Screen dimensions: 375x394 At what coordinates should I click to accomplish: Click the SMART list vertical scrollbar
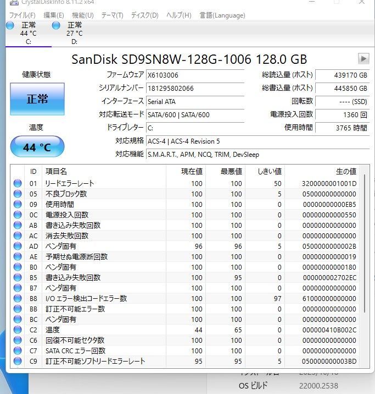[x=364, y=244]
